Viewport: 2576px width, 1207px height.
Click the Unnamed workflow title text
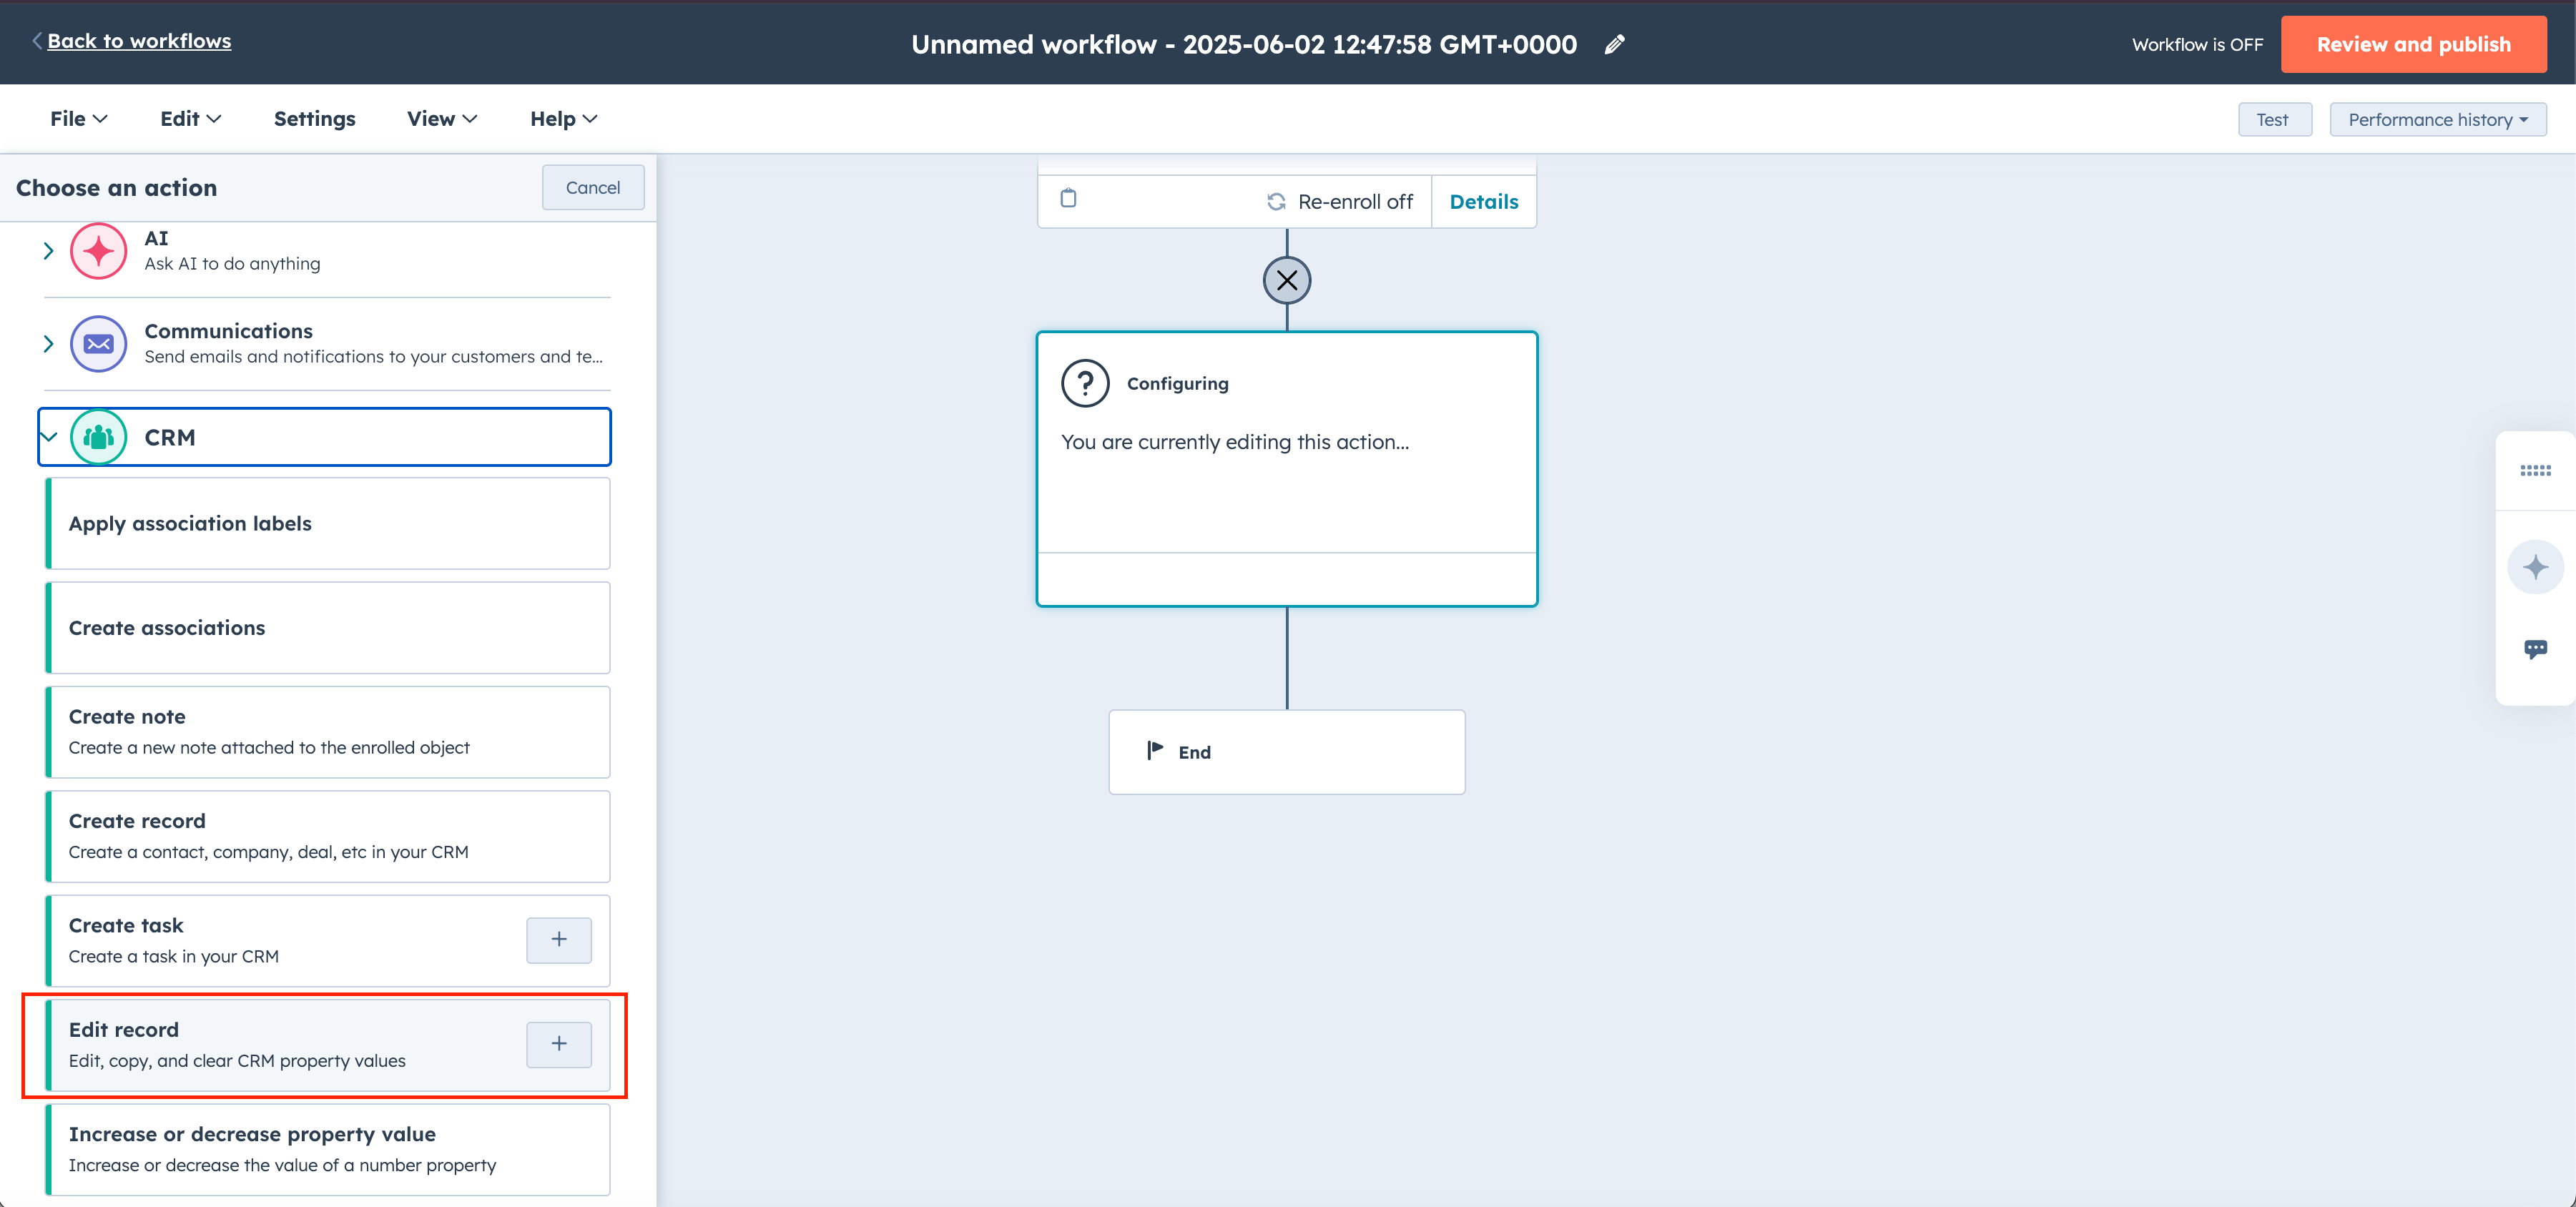1244,44
